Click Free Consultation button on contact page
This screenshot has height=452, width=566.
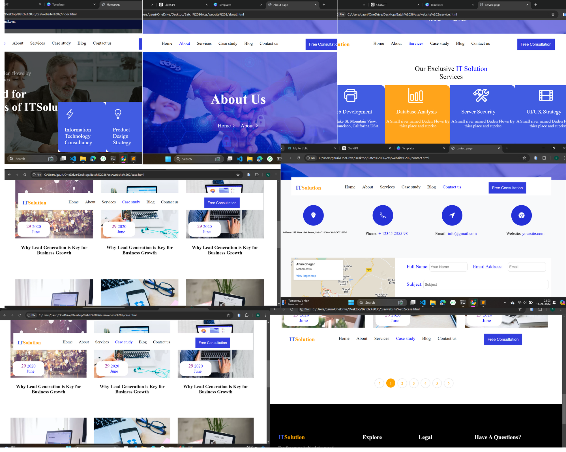(x=507, y=188)
